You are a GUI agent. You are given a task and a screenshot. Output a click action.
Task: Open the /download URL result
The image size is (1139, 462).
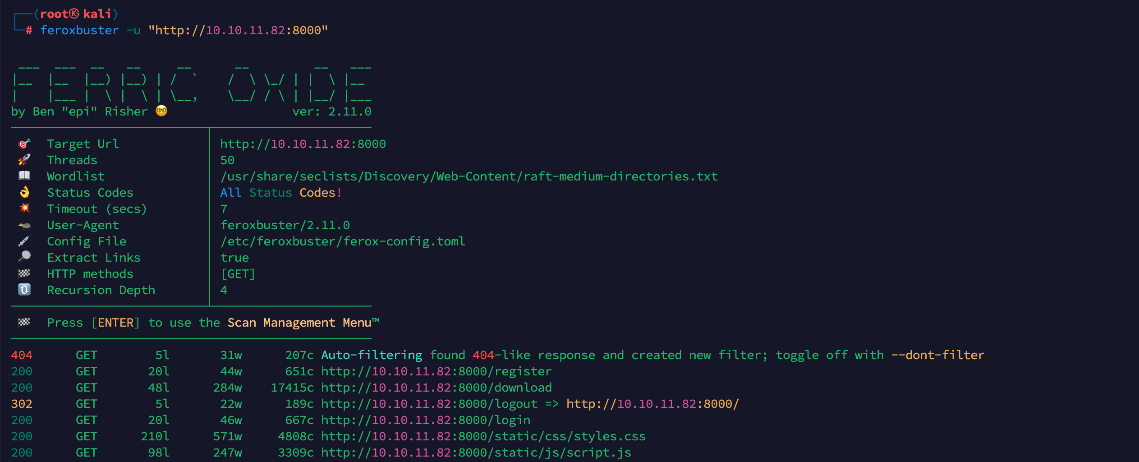pos(436,388)
